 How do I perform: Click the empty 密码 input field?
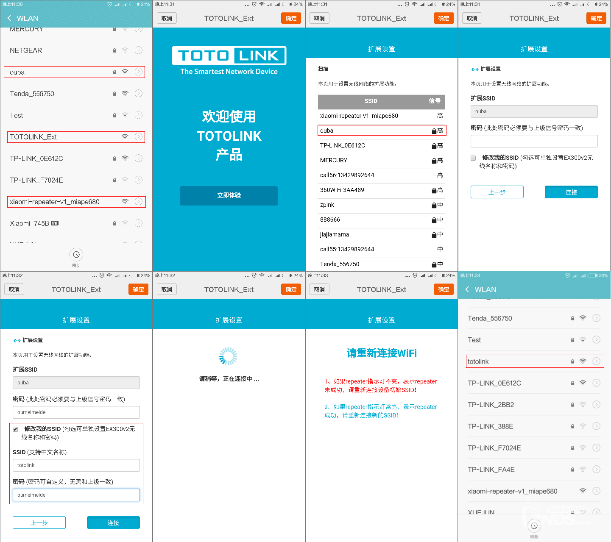click(534, 141)
